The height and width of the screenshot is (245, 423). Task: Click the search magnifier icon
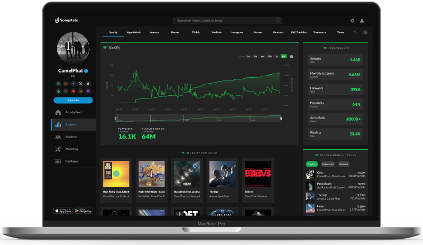(278, 21)
